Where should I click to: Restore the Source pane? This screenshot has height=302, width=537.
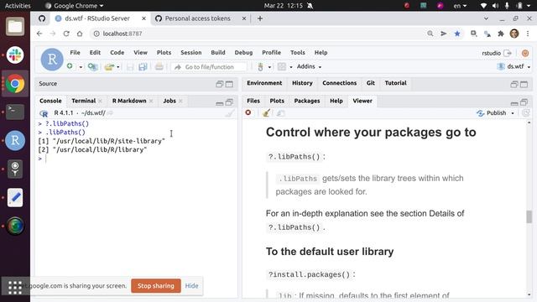220,84
